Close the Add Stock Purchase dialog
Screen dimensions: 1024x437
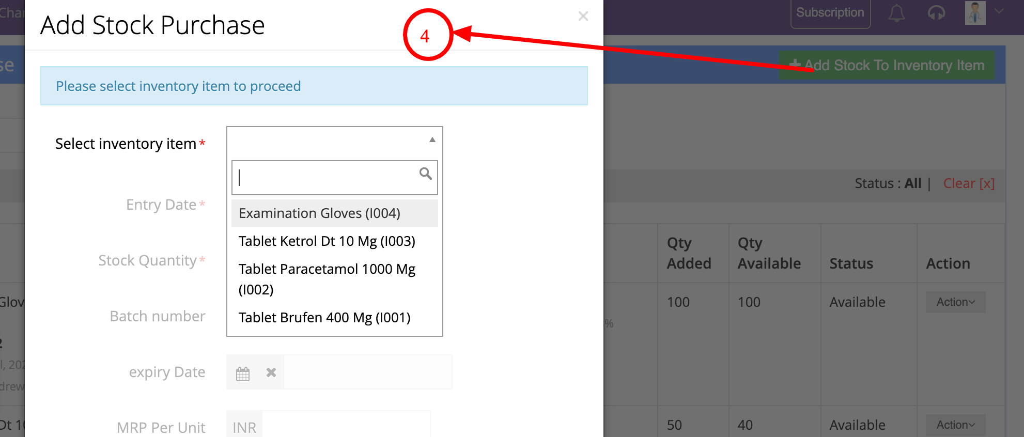(x=583, y=16)
